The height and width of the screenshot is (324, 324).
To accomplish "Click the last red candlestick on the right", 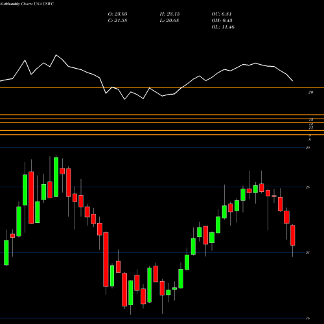I will pyautogui.click(x=293, y=235).
